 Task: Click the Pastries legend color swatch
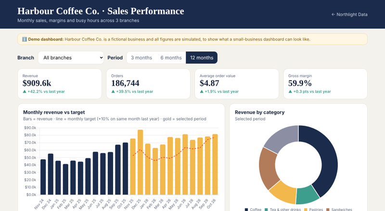[306, 210]
